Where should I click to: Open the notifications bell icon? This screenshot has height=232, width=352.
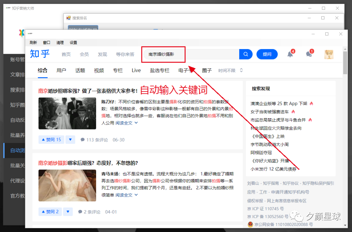(290, 54)
